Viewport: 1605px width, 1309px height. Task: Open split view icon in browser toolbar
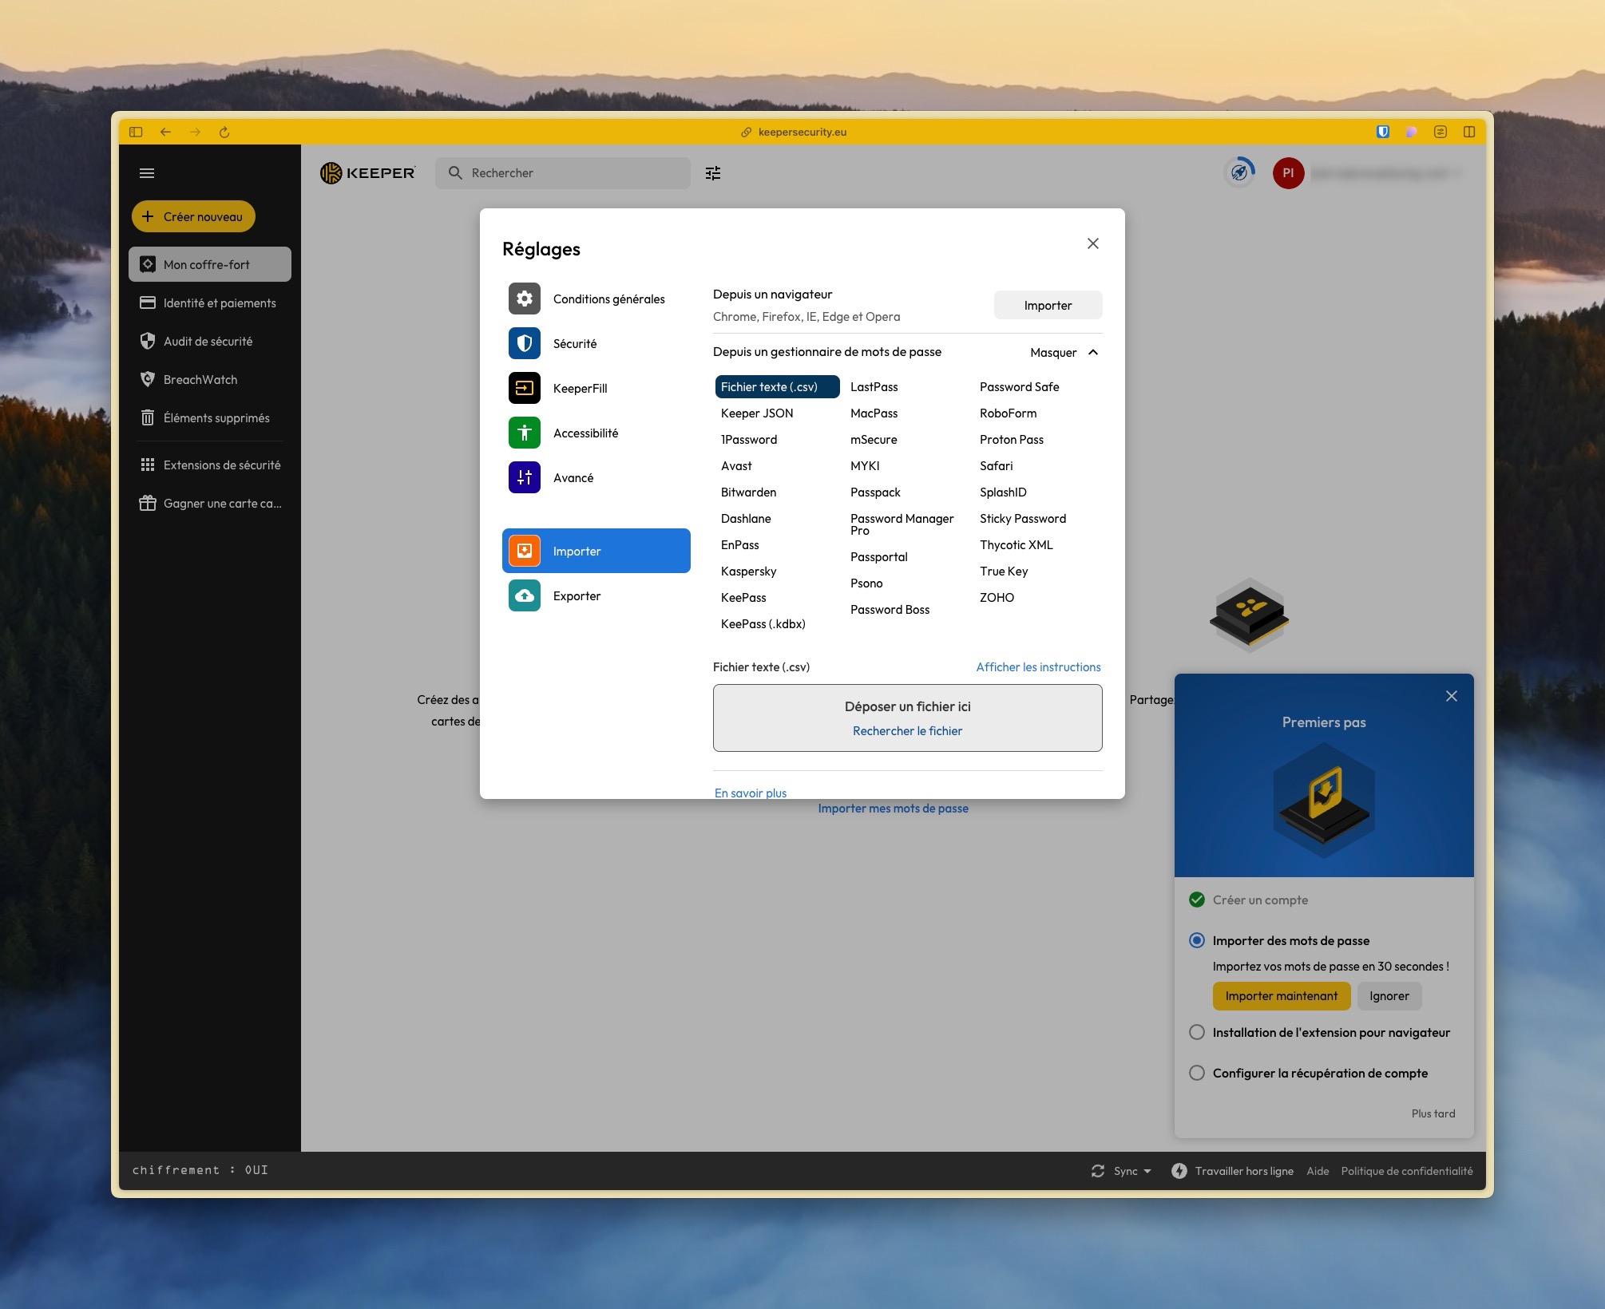1469,132
